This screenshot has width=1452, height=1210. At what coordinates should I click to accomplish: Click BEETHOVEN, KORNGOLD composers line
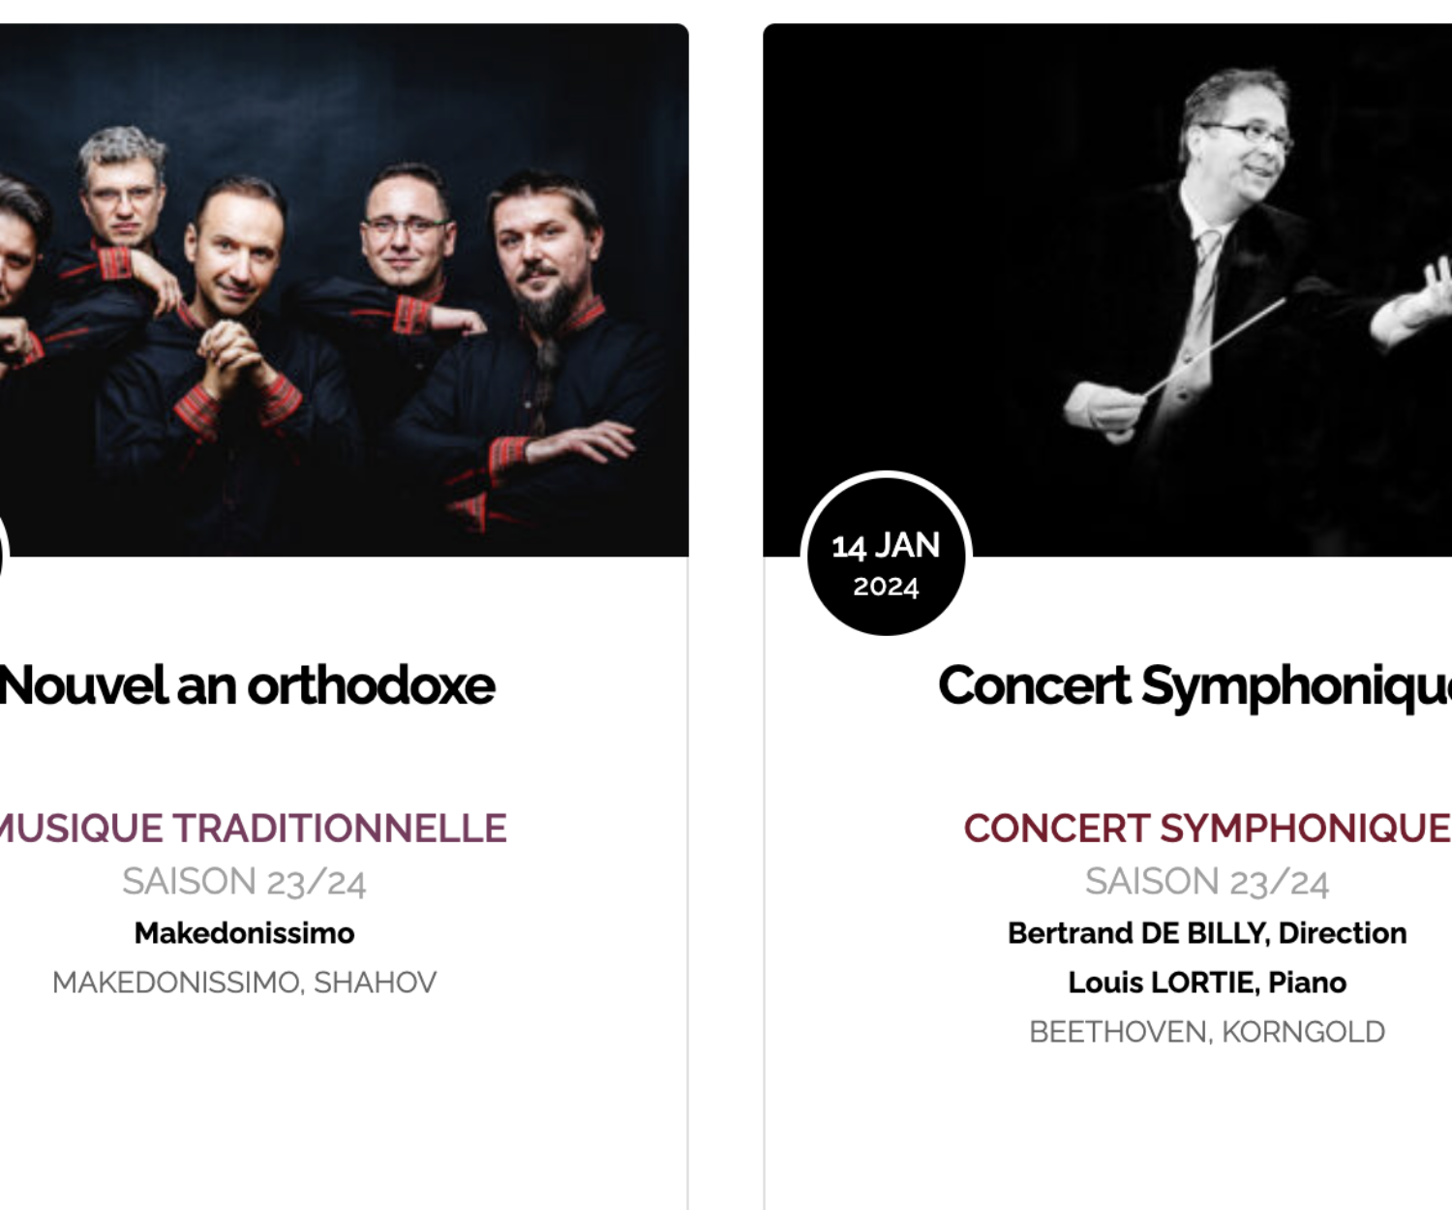click(x=1206, y=1032)
